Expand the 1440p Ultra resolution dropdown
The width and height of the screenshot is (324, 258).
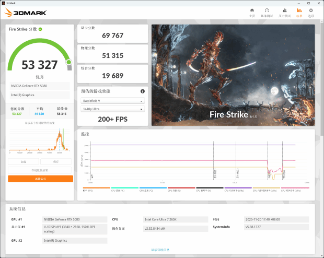coord(112,109)
